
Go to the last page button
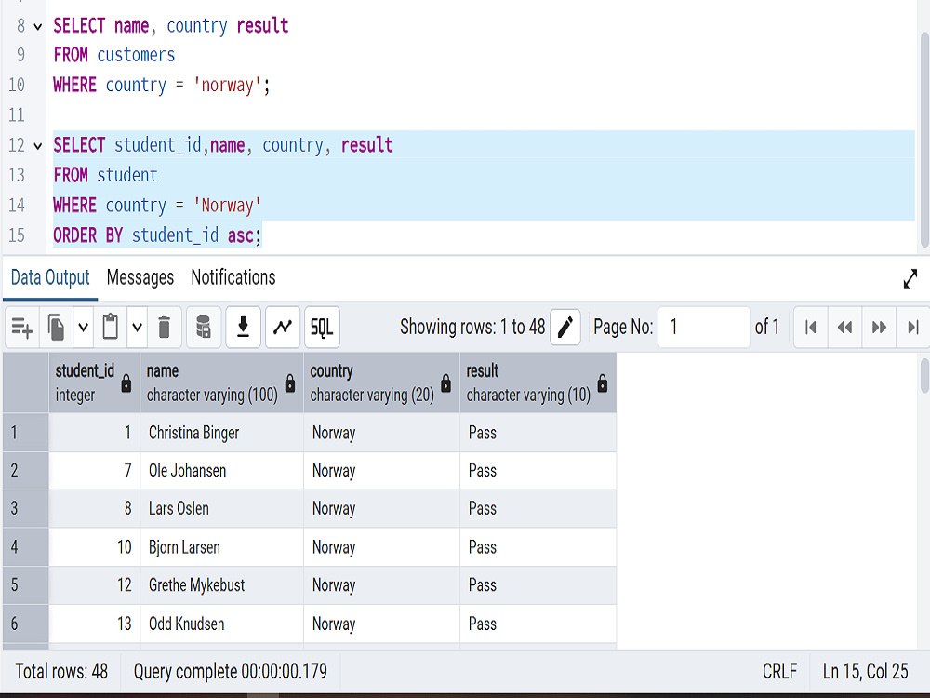[x=913, y=327]
